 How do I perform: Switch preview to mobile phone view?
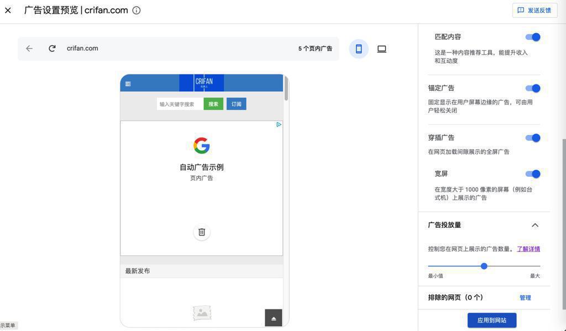coord(358,49)
